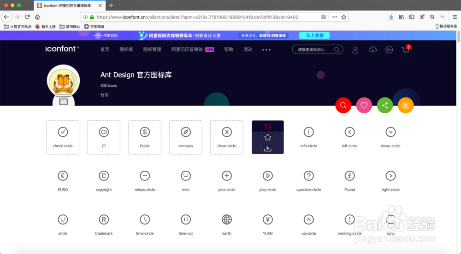Expand the header more dots menu
The image size is (461, 254).
click(x=266, y=50)
